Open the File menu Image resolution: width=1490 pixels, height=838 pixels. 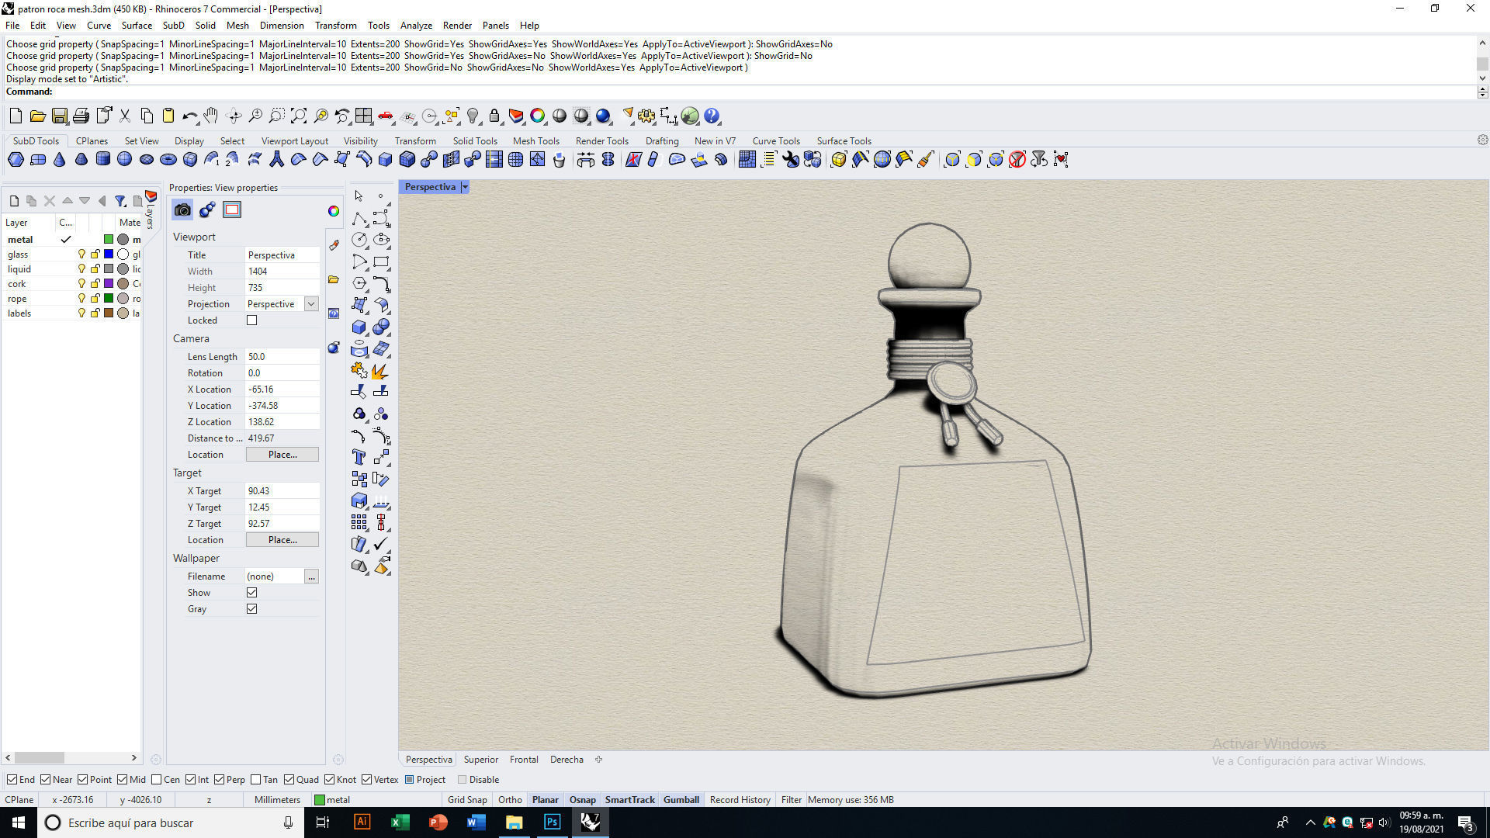[12, 26]
